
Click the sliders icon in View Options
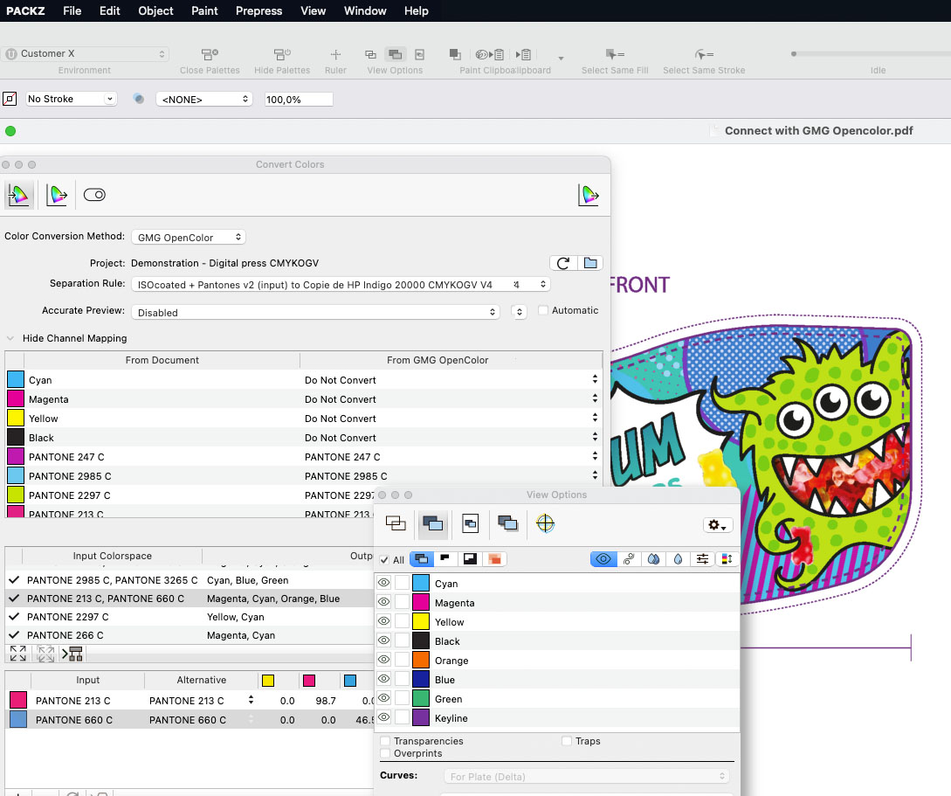pyautogui.click(x=702, y=559)
